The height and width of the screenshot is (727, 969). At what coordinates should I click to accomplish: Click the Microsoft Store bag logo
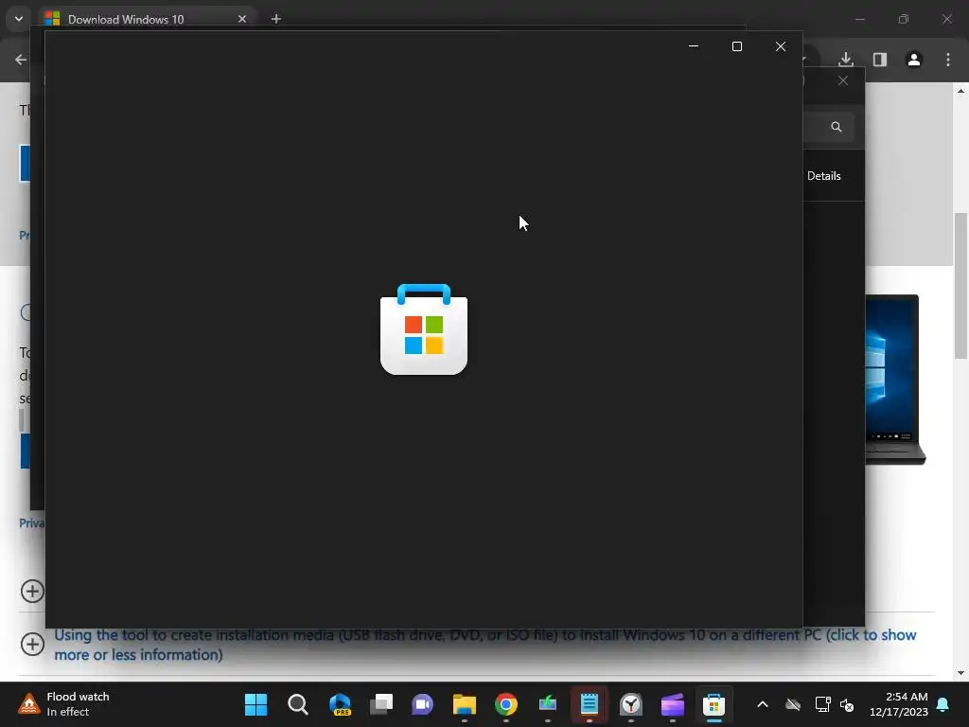pyautogui.click(x=424, y=329)
